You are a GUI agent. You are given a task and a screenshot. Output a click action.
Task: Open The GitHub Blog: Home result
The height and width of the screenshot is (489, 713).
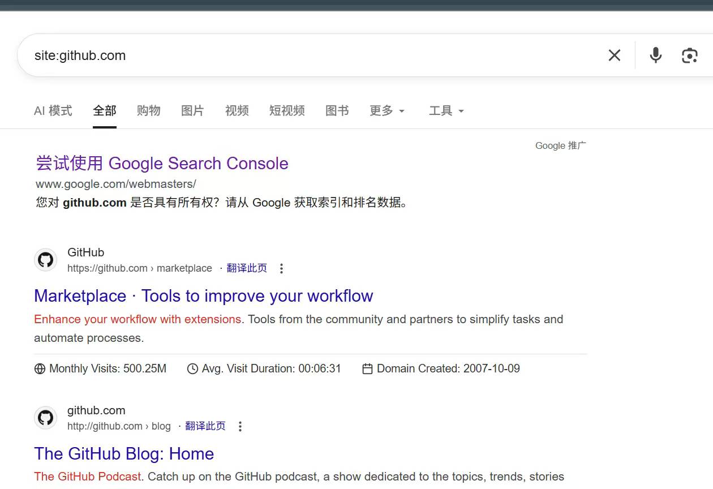[x=124, y=453]
